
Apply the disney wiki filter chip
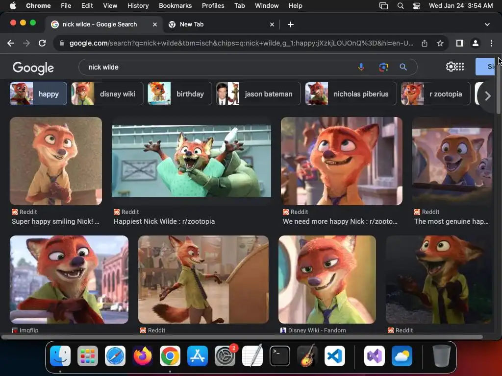tap(107, 94)
